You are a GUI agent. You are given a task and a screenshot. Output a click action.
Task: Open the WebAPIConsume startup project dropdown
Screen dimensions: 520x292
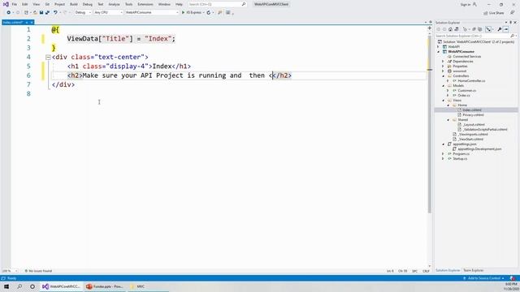152,12
